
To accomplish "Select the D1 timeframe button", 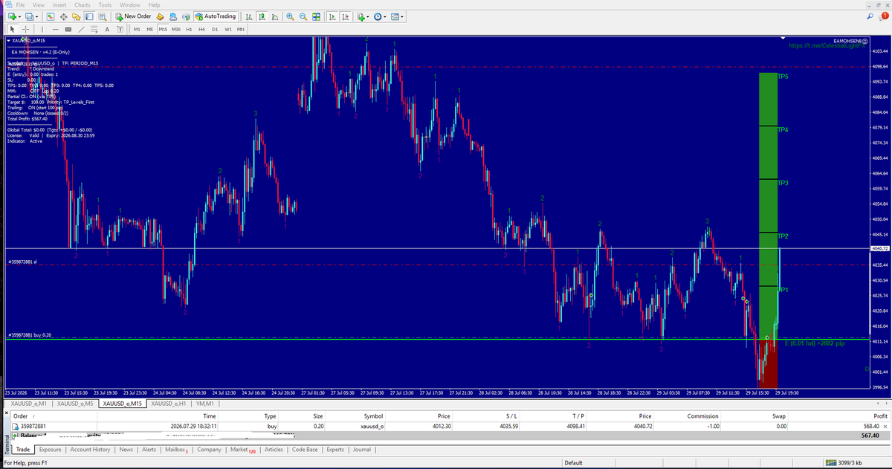I will tap(214, 29).
